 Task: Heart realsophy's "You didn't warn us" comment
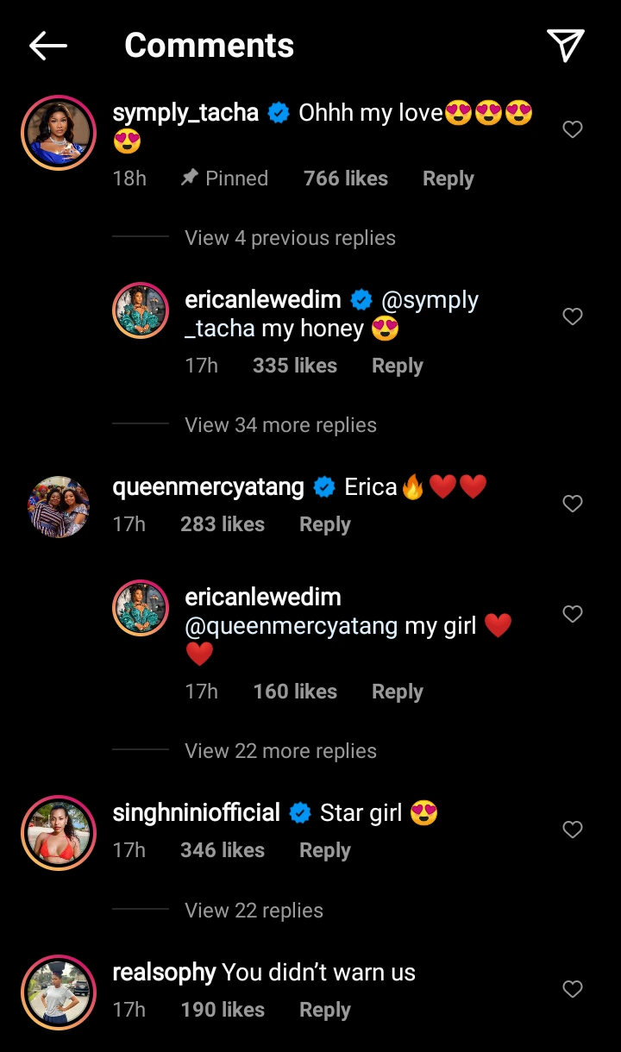tap(573, 989)
